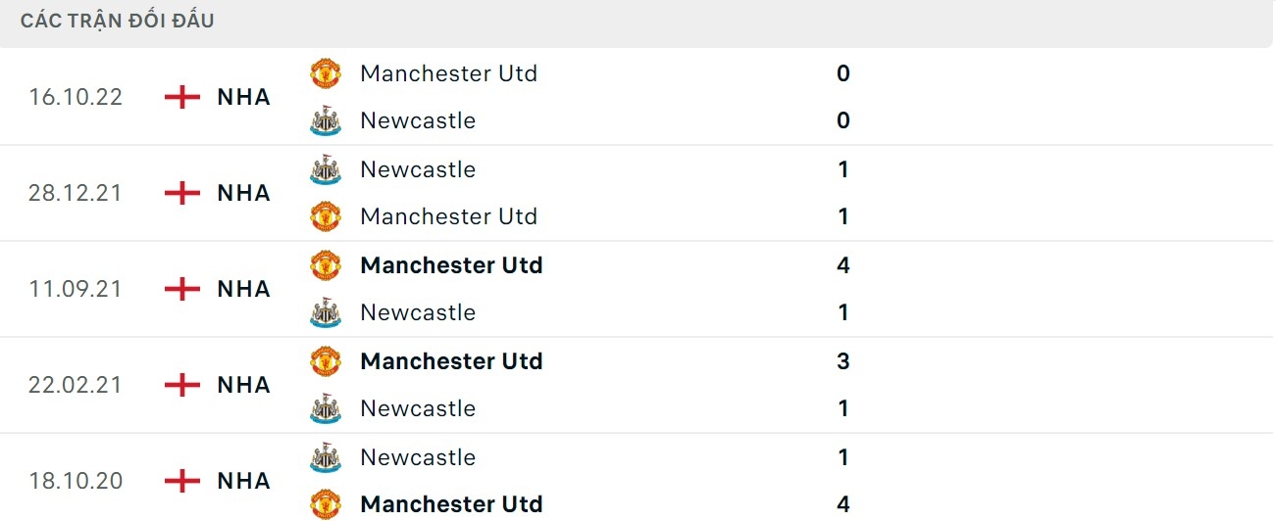The width and height of the screenshot is (1276, 521).
Task: Select the NHA league label for 28.12.21
Action: click(x=243, y=193)
